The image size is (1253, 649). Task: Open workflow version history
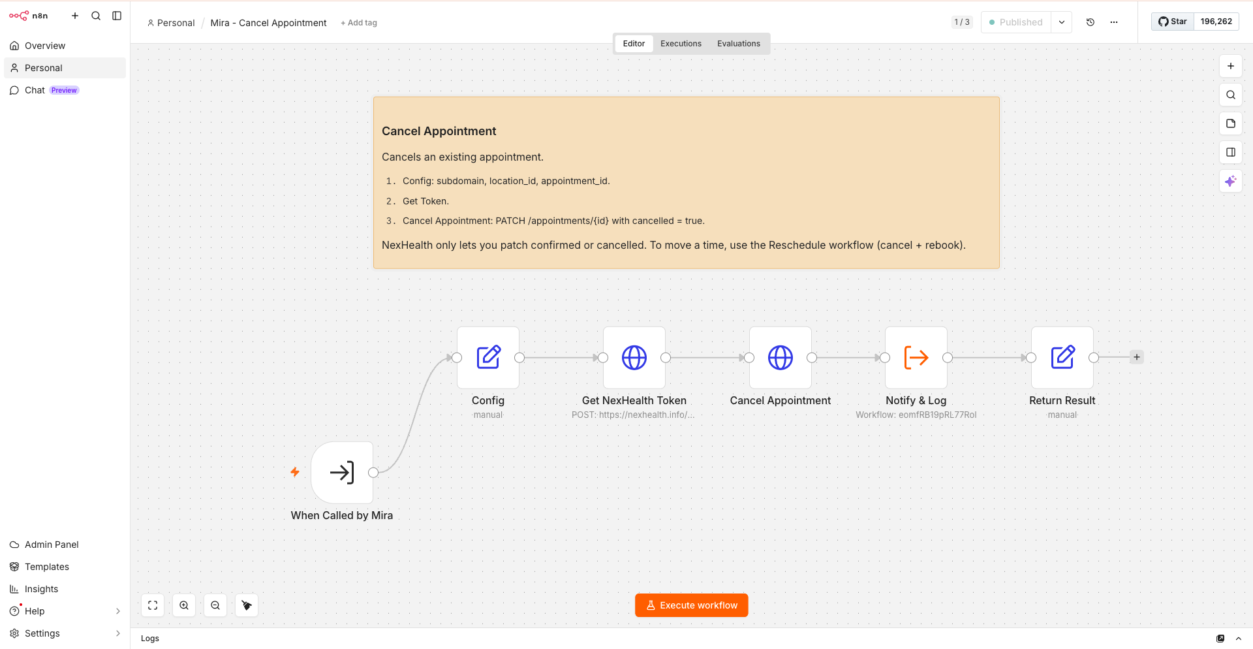pyautogui.click(x=1091, y=22)
